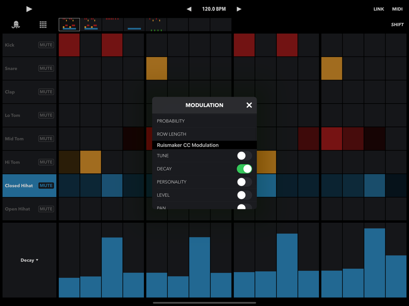Disable the Decay modulation switch
Image resolution: width=409 pixels, height=306 pixels.
coord(244,169)
